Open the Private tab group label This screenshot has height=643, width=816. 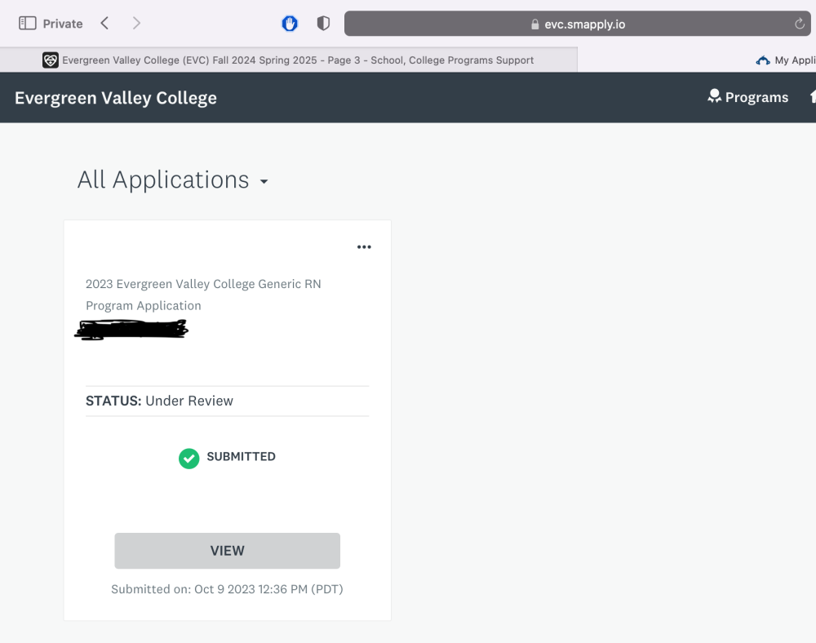tap(63, 24)
